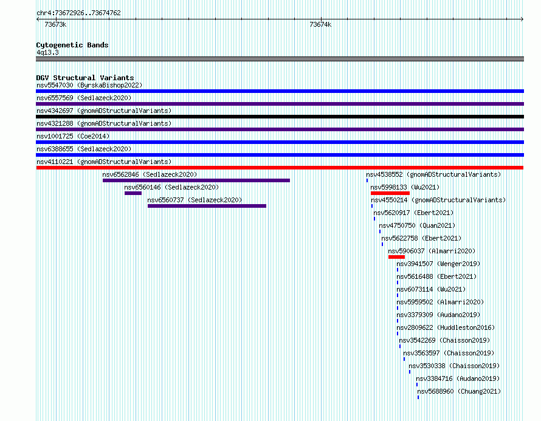Viewport: 541px width, 421px height.
Task: Select nsv5622758 (Ebert2021) label
Action: click(x=421, y=238)
